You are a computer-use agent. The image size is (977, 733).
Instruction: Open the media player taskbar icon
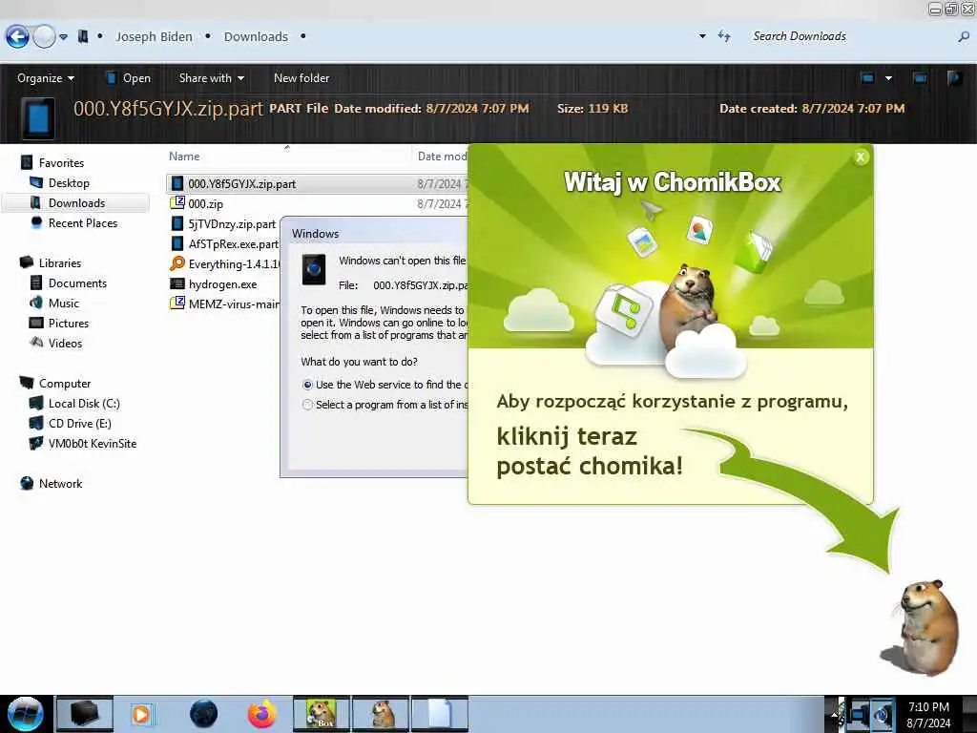(141, 714)
